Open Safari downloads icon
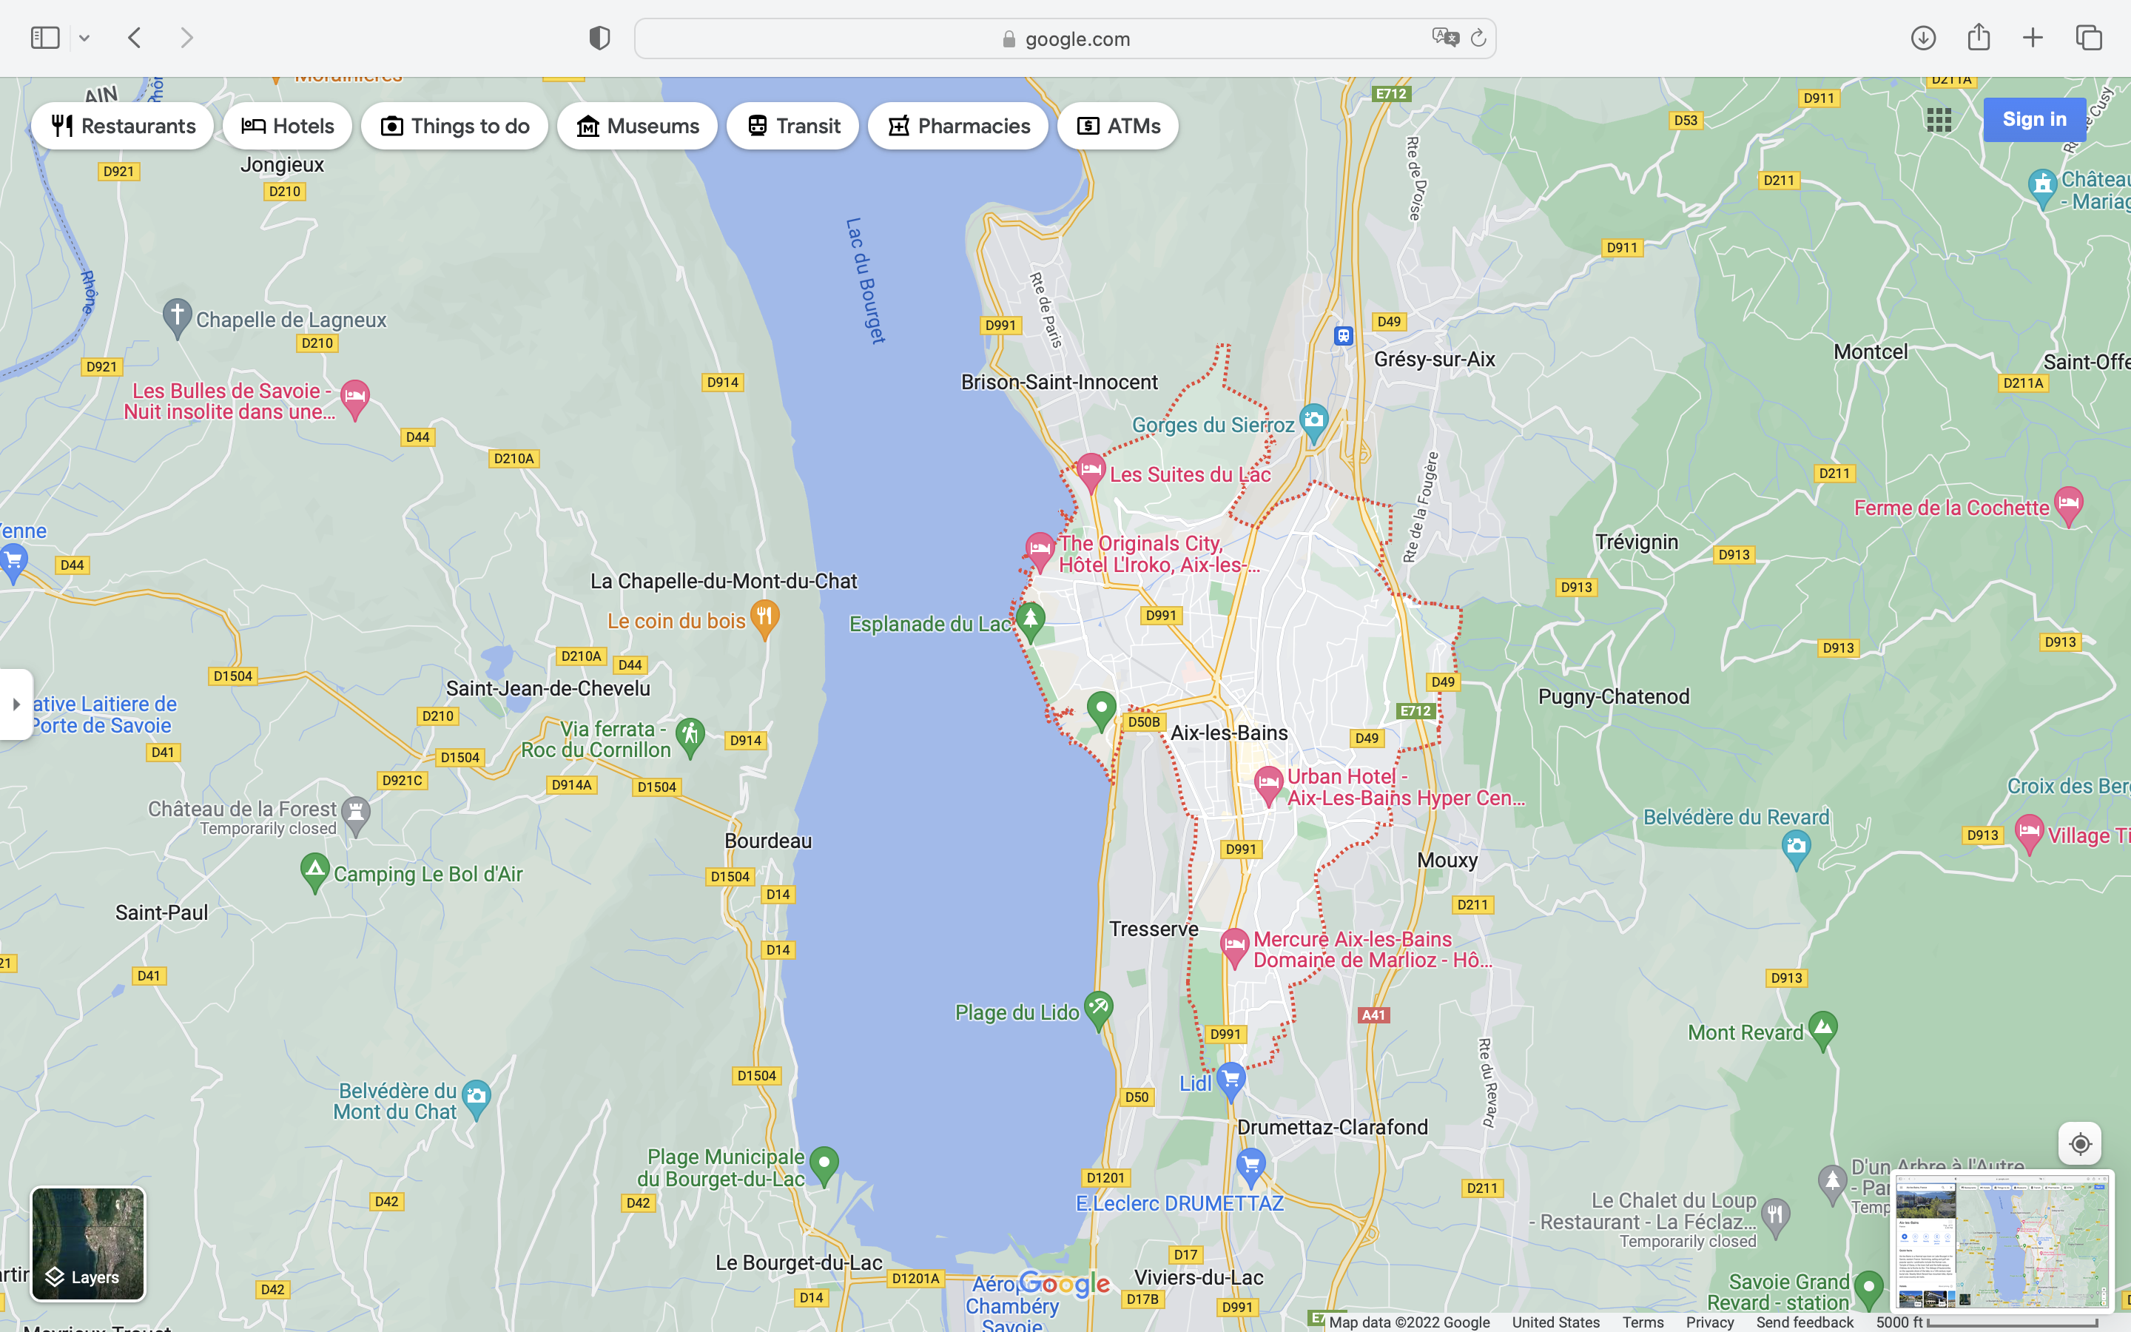2131x1332 pixels. (x=1922, y=38)
